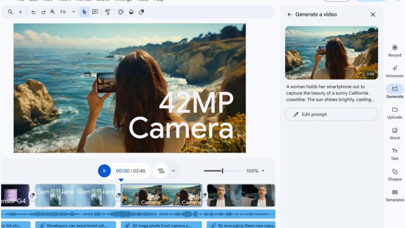Image resolution: width=405 pixels, height=228 pixels.
Task: Click the Edit prompt button
Action: [x=332, y=114]
